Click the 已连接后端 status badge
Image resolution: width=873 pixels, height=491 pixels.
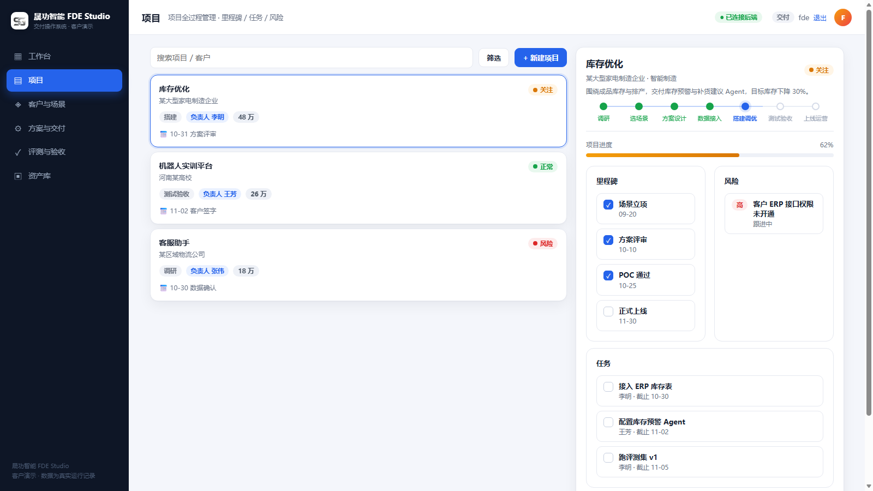(x=738, y=17)
